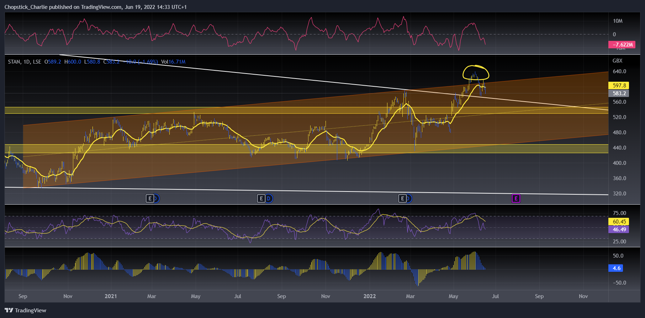Open the earnings marker near March 2021
The height and width of the screenshot is (318, 645).
(x=150, y=198)
